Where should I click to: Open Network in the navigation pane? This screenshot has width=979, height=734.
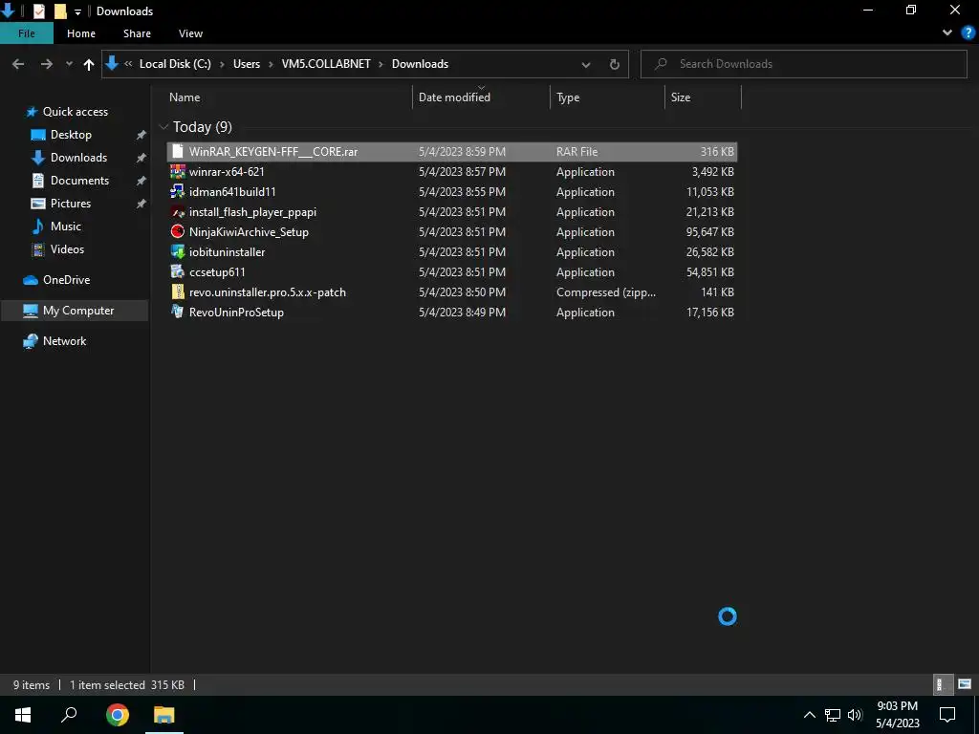click(x=64, y=341)
